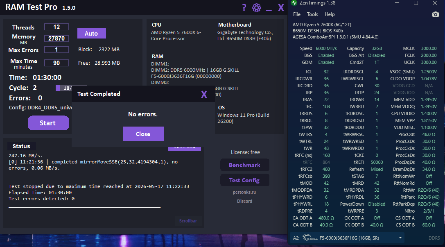Image resolution: width=445 pixels, height=247 pixels.
Task: Click the ZenTimings app icon in title bar
Action: click(294, 3)
